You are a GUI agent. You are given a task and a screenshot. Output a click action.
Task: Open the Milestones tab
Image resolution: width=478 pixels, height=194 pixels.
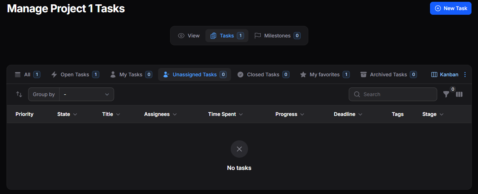click(277, 36)
